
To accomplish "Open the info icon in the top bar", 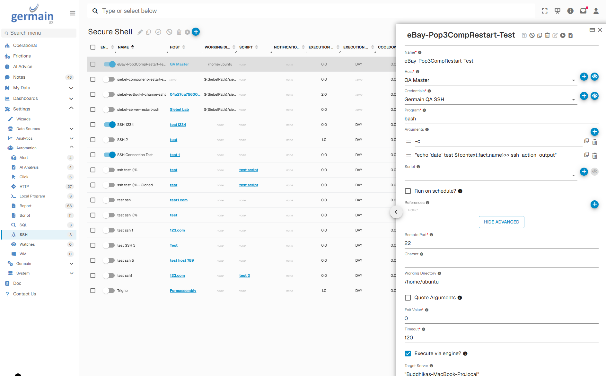I will (570, 11).
